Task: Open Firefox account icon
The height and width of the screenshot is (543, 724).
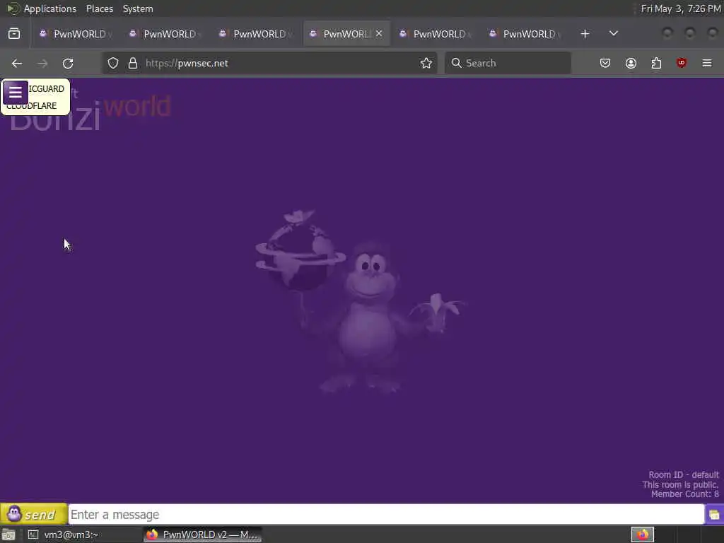Action: (x=631, y=63)
